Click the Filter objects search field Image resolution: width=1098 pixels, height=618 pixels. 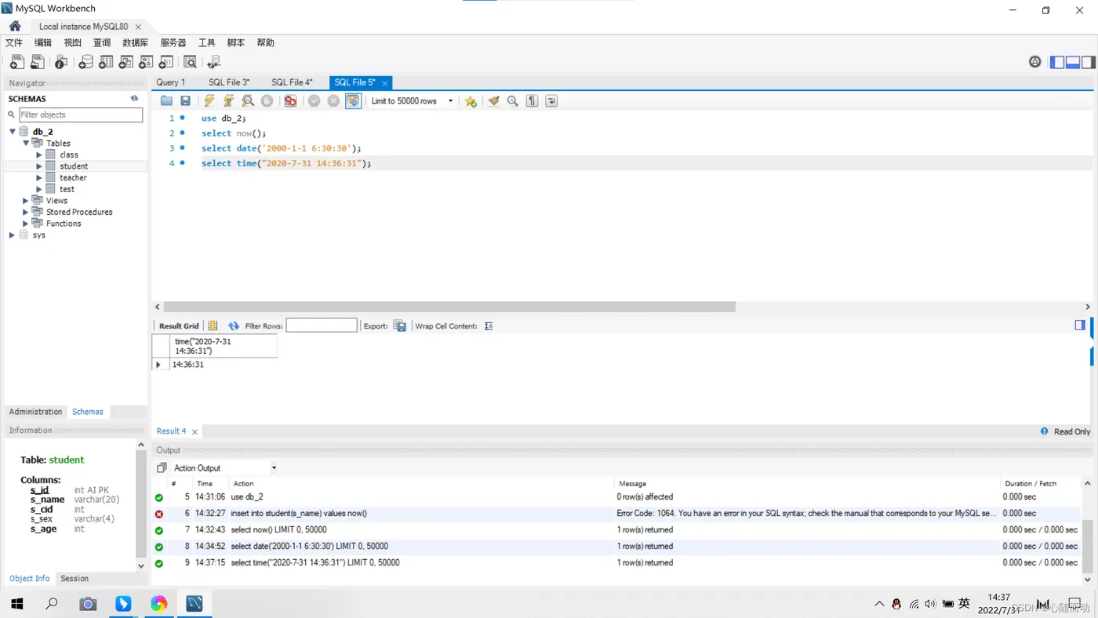point(80,115)
